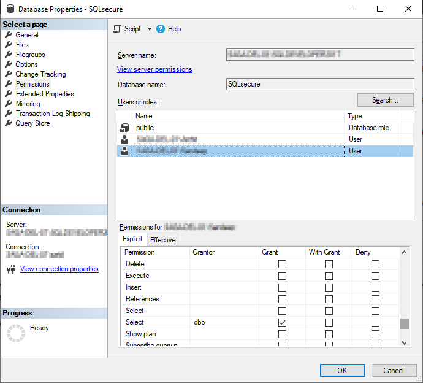Check Deny for Select with dbo grantor
Screen dimensions: 423x383
[x=376, y=322]
